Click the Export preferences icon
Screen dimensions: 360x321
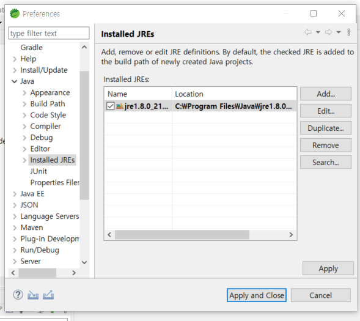[x=48, y=295]
